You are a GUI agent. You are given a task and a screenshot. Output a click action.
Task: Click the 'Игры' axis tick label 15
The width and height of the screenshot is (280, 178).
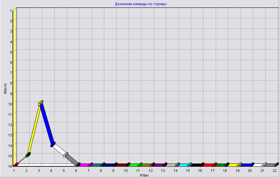pyautogui.click(x=188, y=171)
